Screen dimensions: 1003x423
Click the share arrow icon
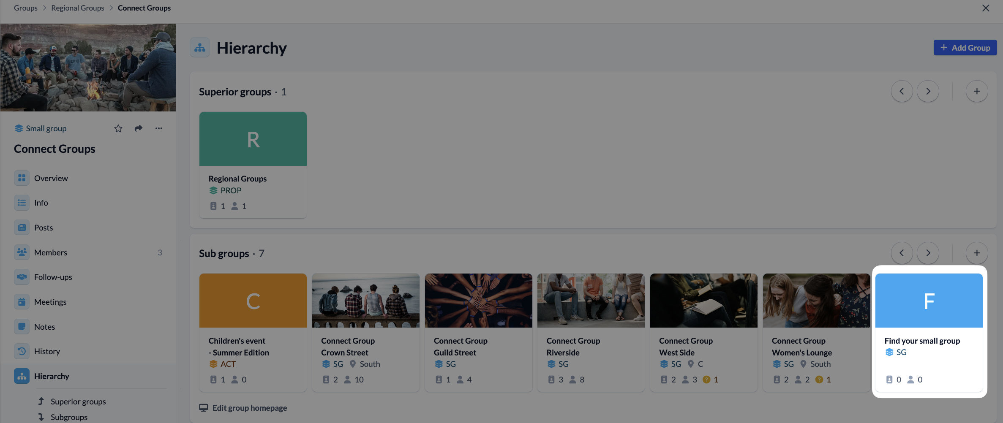coord(139,128)
